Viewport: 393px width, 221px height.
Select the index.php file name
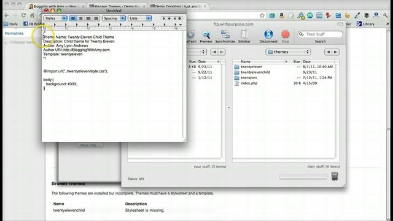click(x=249, y=83)
